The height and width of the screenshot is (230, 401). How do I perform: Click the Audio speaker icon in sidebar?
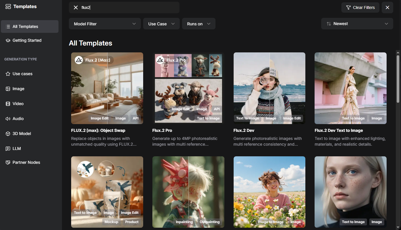click(8, 119)
